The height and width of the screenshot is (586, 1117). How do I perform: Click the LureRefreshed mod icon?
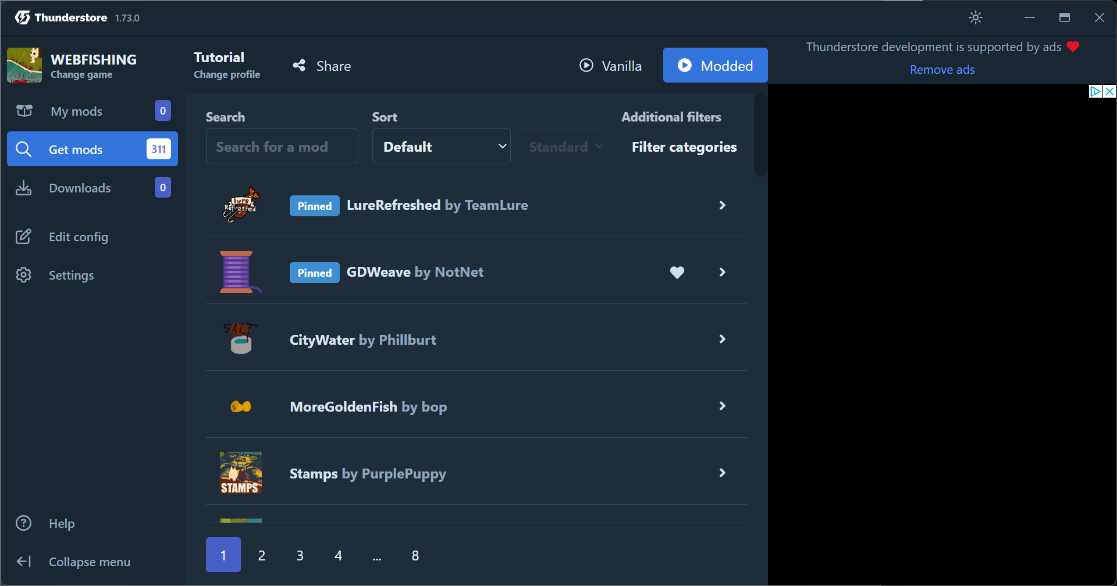click(241, 205)
